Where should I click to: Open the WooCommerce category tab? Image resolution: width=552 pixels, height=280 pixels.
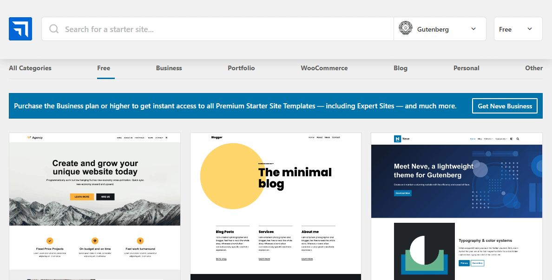324,68
